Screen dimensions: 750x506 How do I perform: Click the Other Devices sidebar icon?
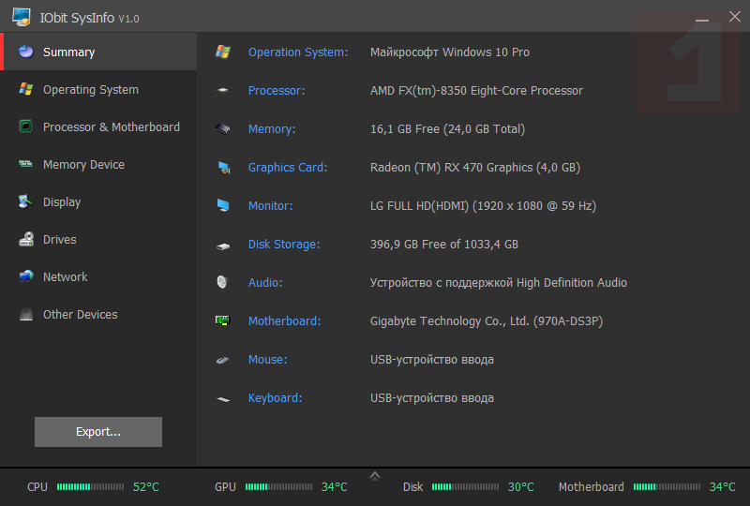26,315
